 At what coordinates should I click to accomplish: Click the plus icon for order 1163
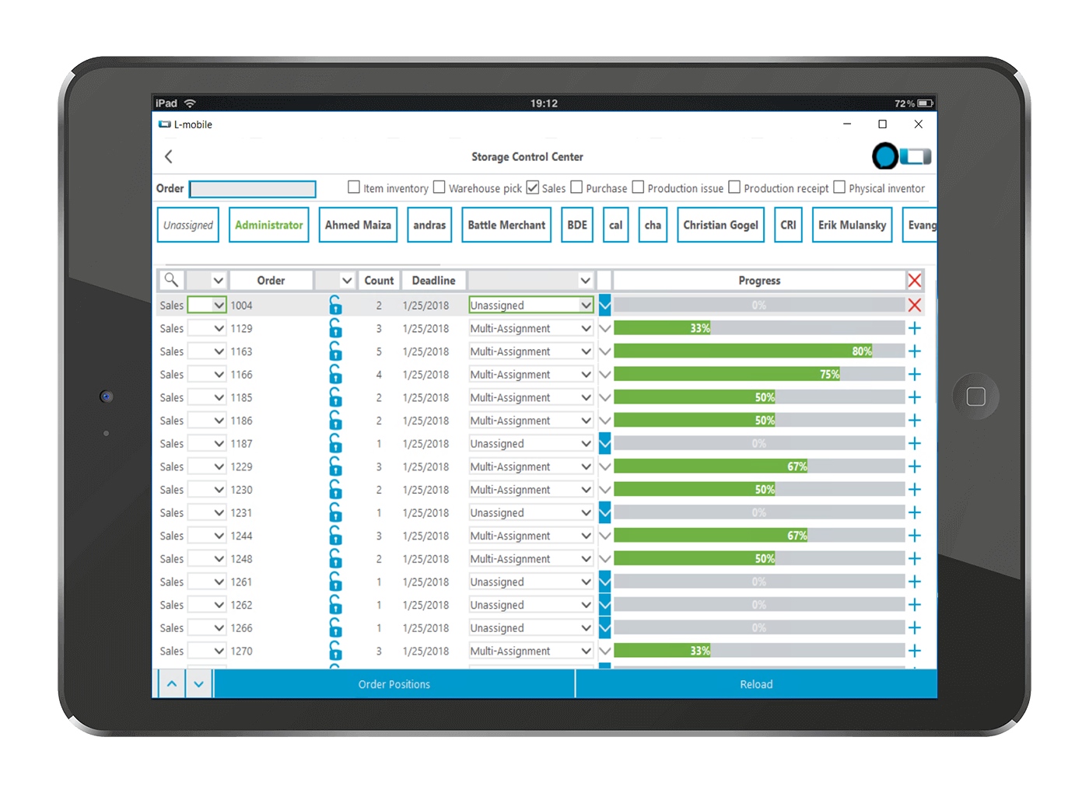tap(915, 351)
